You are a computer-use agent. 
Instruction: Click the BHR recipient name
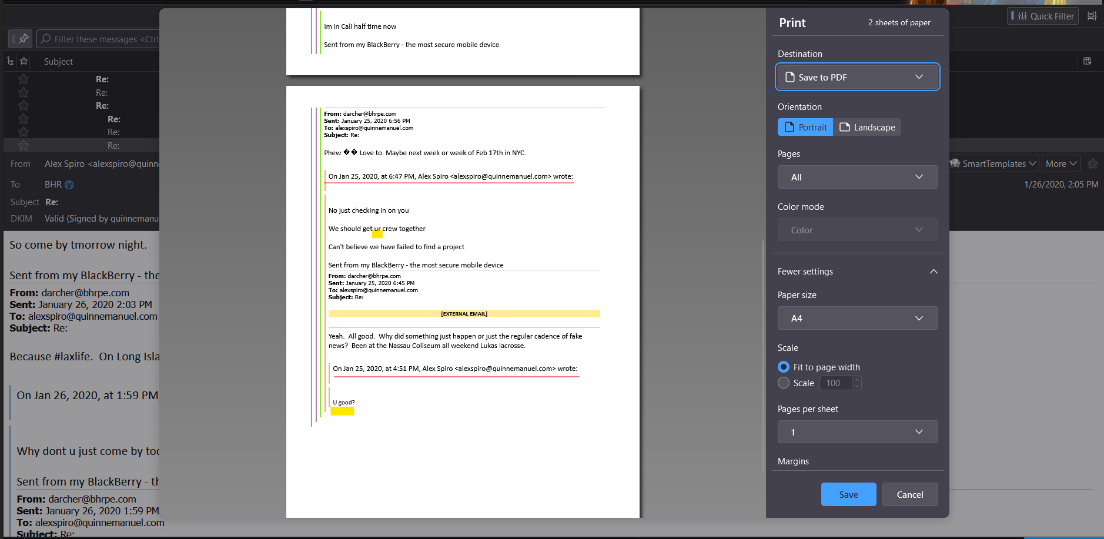[x=53, y=185]
